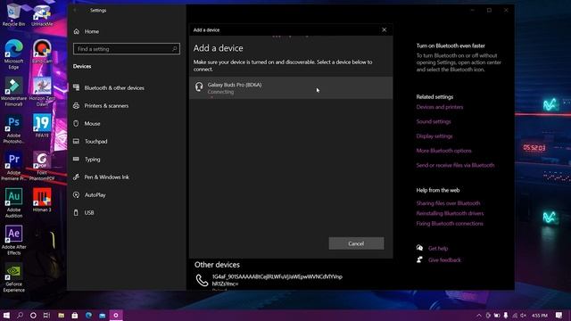The height and width of the screenshot is (321, 571).
Task: Open taskbar search magnifier
Action: (x=20, y=315)
